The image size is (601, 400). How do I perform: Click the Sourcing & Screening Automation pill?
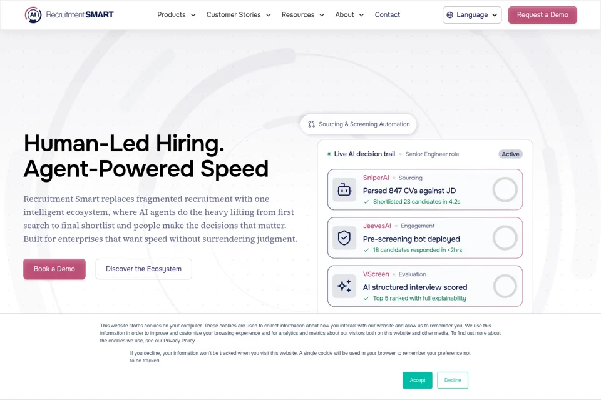click(x=358, y=124)
